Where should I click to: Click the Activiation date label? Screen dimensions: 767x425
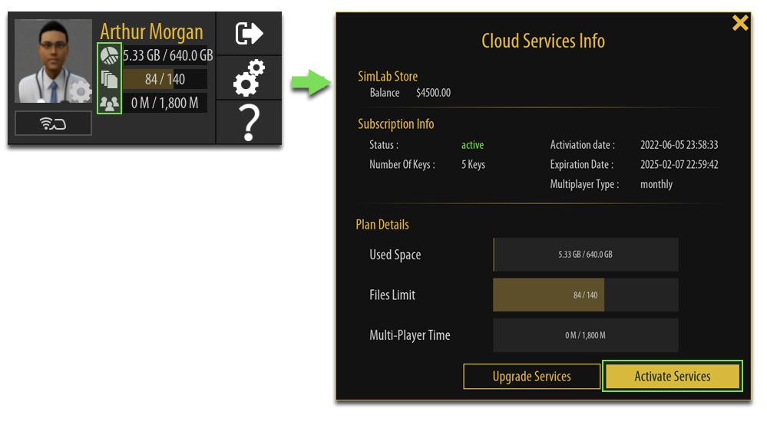coord(583,145)
